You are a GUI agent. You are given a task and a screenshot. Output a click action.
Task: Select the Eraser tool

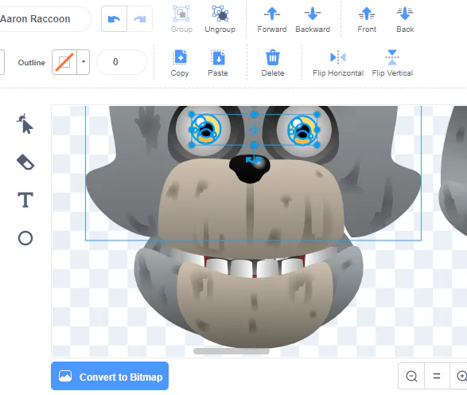pyautogui.click(x=25, y=162)
